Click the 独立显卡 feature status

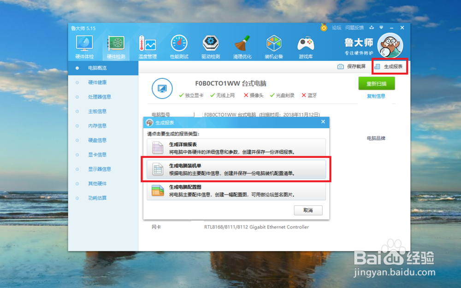click(191, 95)
